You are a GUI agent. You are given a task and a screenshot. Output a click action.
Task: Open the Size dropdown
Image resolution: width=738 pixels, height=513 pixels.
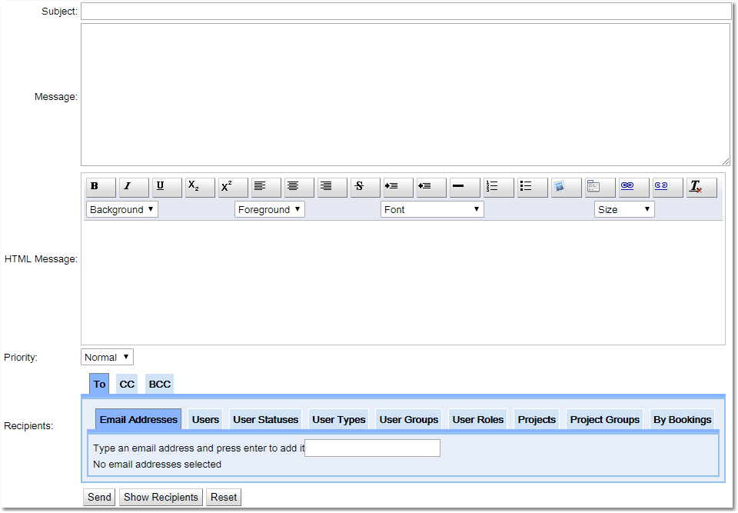623,210
